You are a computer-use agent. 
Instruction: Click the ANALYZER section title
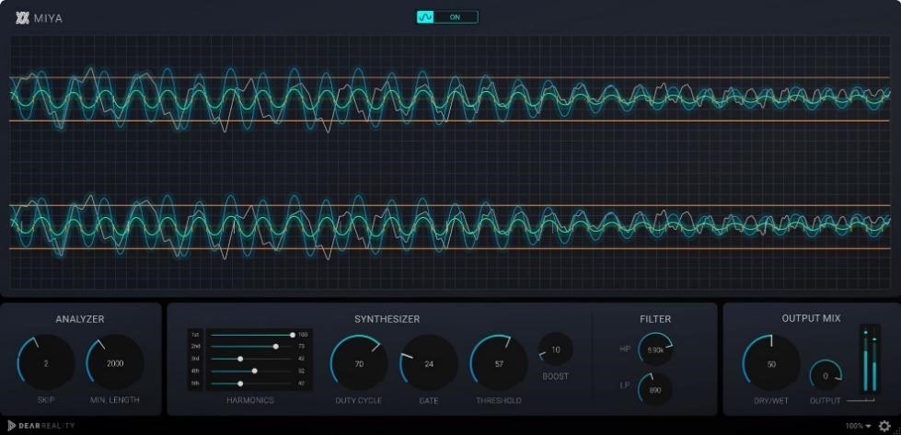click(x=80, y=319)
